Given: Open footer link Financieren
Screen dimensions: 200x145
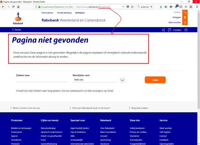Looking at the screenshot, I should pyautogui.click(x=17, y=132).
